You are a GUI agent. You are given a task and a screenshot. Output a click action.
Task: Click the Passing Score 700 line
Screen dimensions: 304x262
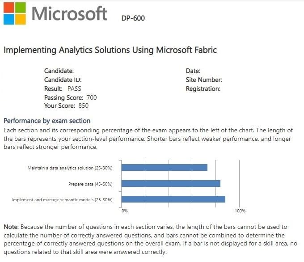70,97
